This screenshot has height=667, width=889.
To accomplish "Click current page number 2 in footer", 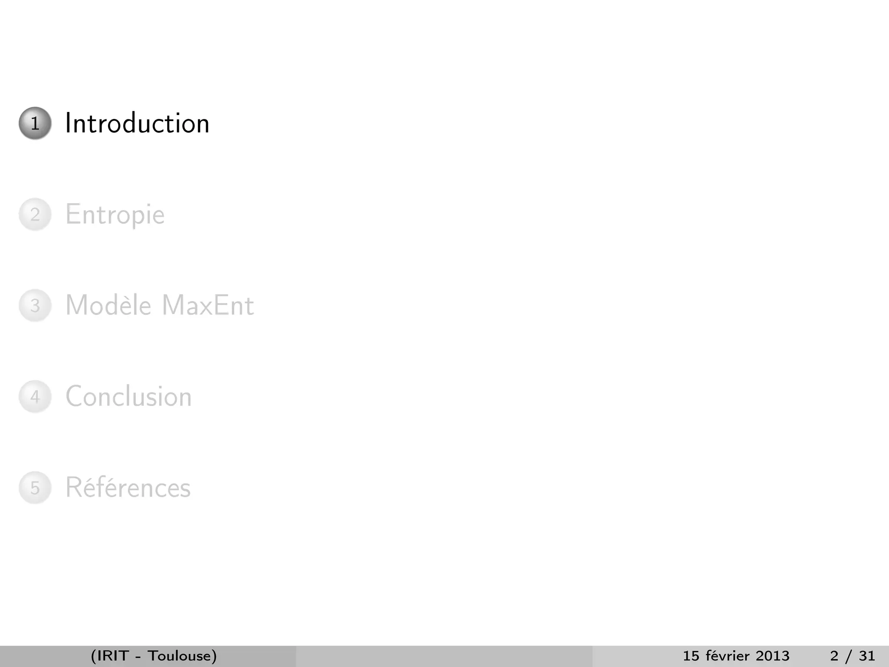I will (834, 656).
